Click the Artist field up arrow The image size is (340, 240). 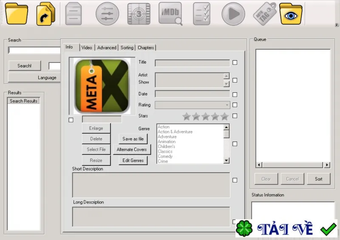[x=226, y=76]
